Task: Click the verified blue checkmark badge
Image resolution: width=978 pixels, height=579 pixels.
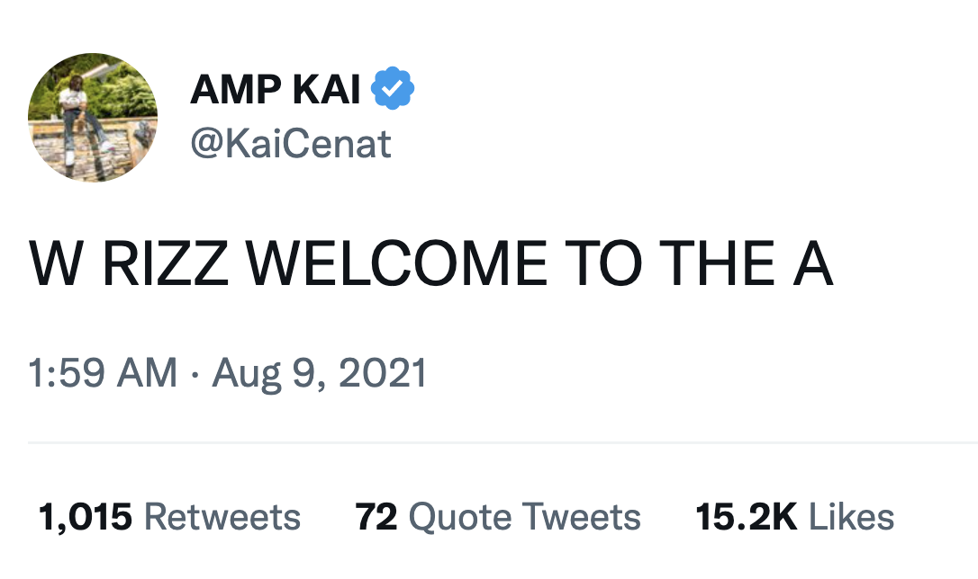Action: [x=393, y=90]
